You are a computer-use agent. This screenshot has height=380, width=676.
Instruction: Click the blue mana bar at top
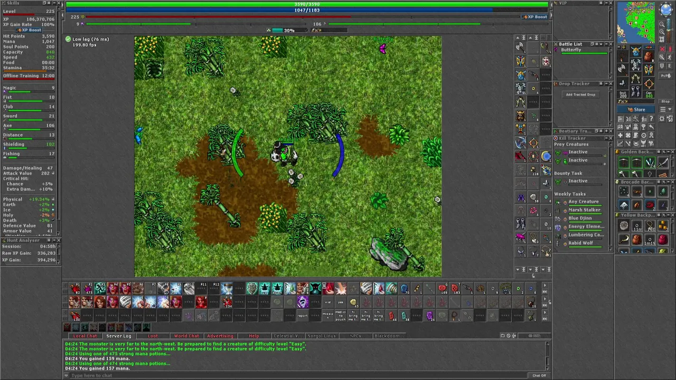306,10
